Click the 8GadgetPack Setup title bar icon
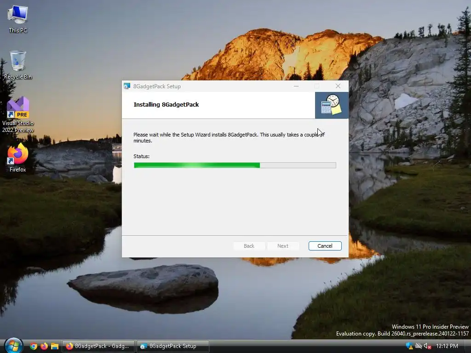Viewport: 471px width, 353px height. tap(127, 86)
